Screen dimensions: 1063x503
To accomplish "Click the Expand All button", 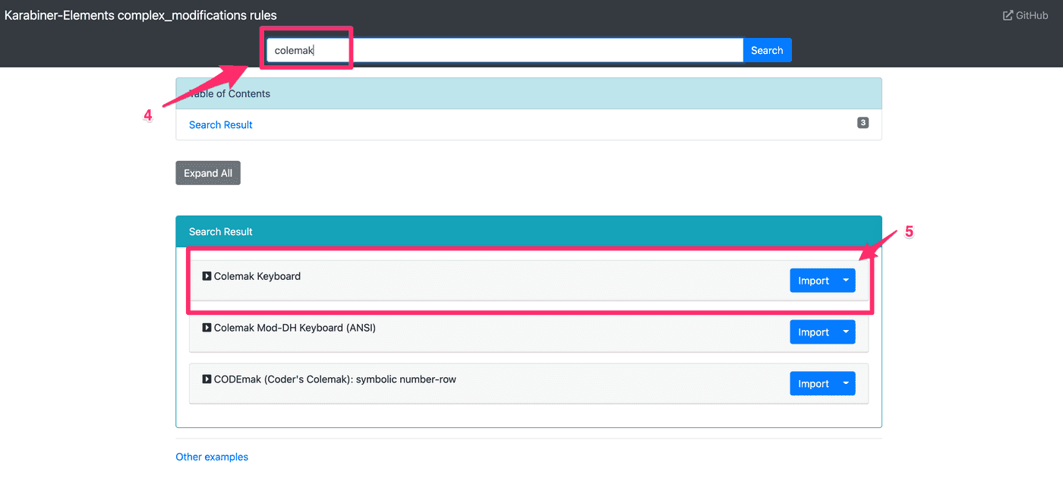I will pyautogui.click(x=208, y=173).
